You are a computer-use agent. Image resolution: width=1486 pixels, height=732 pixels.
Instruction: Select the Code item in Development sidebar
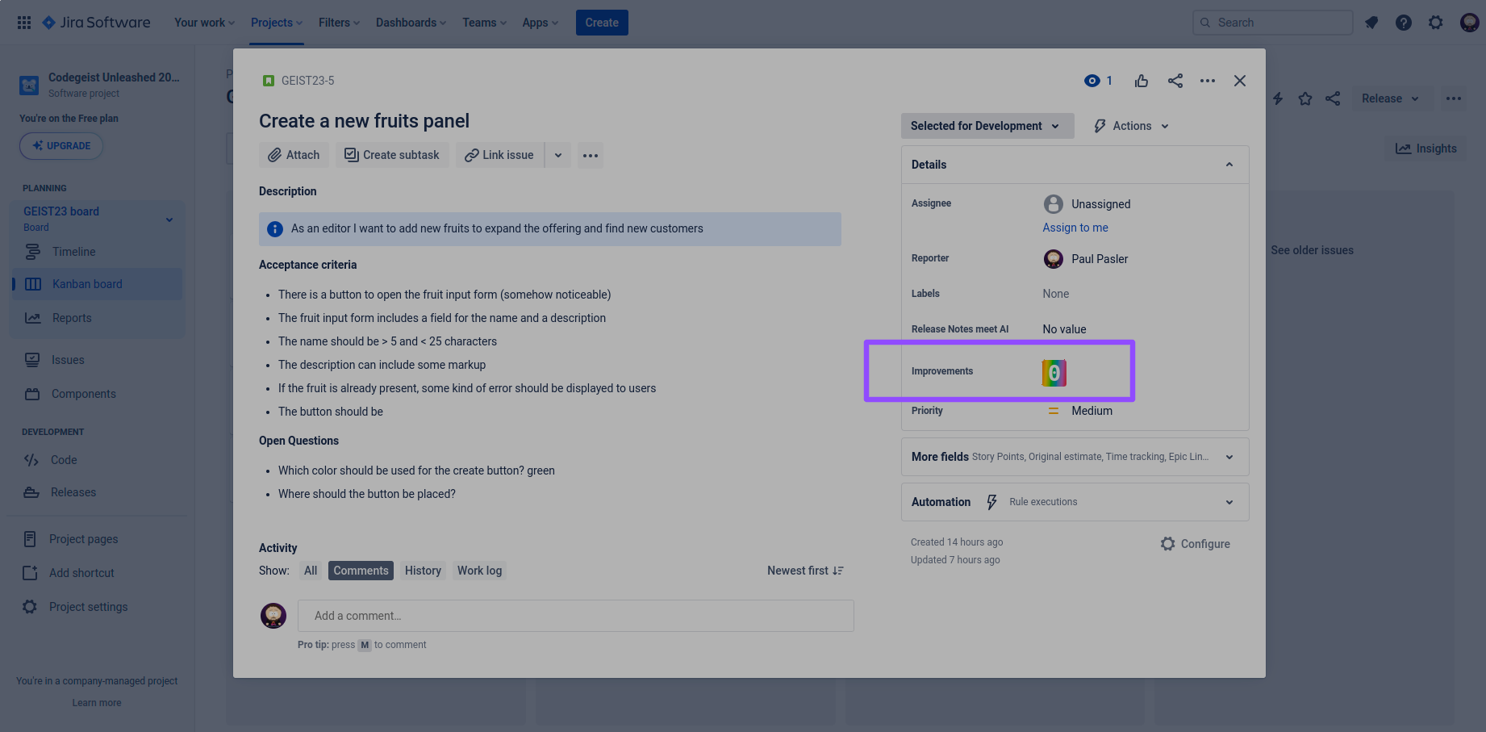[61, 459]
